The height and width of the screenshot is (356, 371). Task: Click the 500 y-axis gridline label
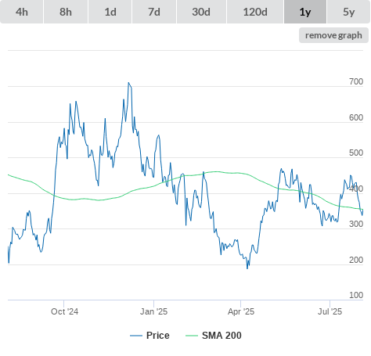tap(356, 153)
